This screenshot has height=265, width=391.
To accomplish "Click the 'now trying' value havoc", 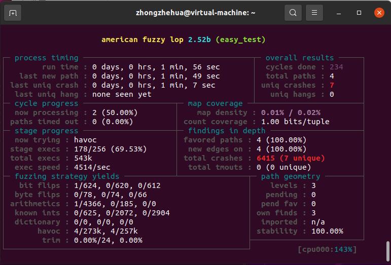I will point(85,140).
